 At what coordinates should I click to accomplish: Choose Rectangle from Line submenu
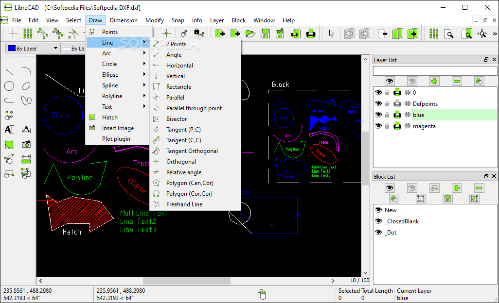tap(195, 87)
